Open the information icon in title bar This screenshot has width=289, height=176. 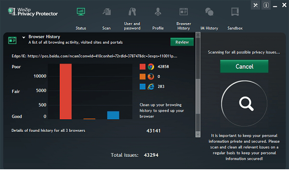(x=266, y=5)
